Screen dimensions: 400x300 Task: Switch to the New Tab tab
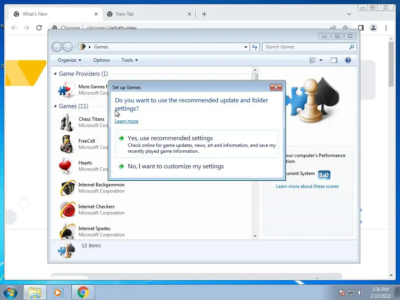pyautogui.click(x=149, y=14)
